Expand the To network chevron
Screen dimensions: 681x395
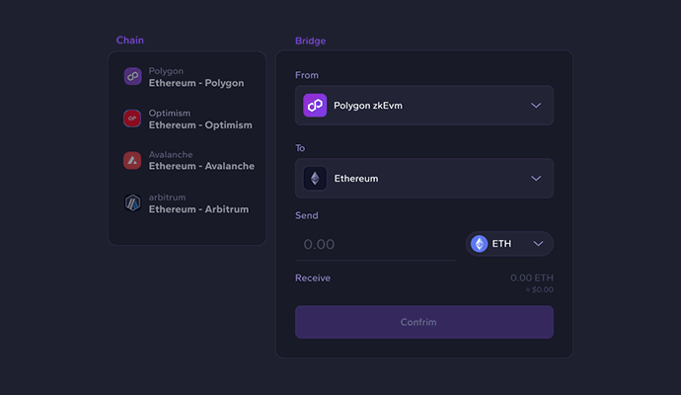536,179
